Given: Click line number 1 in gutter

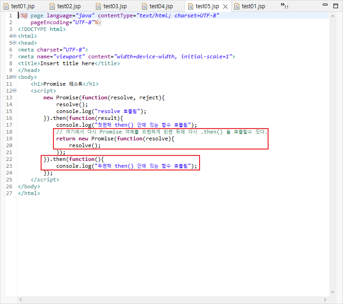Looking at the screenshot, I should pyautogui.click(x=11, y=15).
